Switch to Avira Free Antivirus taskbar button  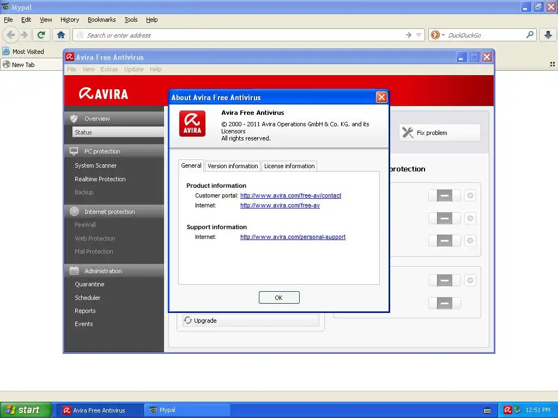coord(100,410)
